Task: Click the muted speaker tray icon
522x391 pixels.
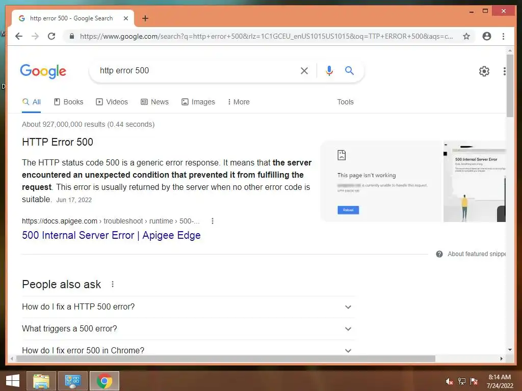Action: [449, 381]
